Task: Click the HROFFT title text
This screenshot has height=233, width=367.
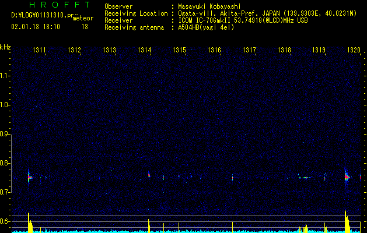Action: click(60, 5)
